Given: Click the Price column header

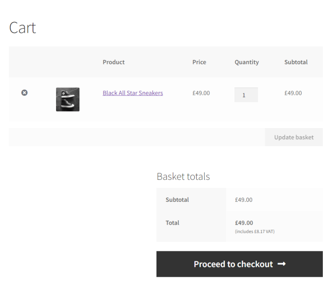Looking at the screenshot, I should 199,62.
